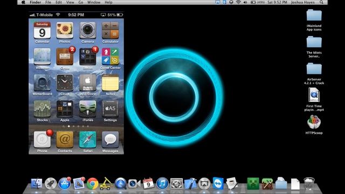Open the yellow Notes app
345x194 pixels.
110,83
